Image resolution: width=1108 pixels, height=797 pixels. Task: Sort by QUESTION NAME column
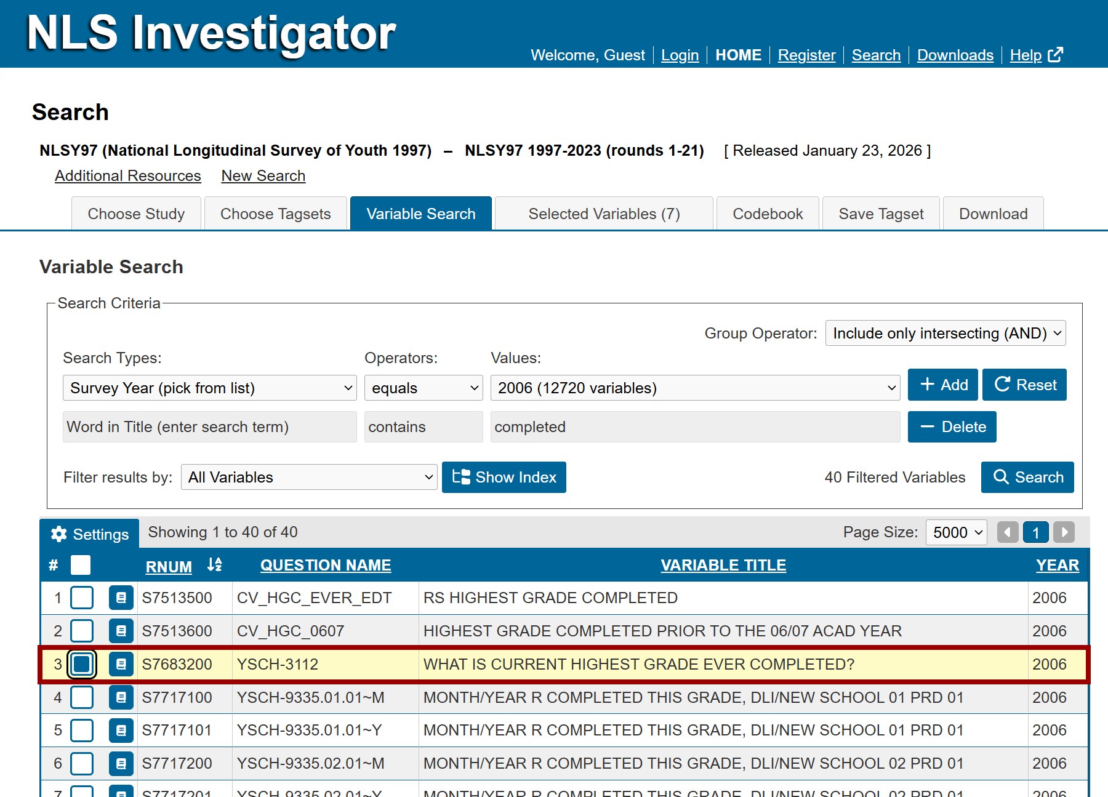tap(326, 565)
